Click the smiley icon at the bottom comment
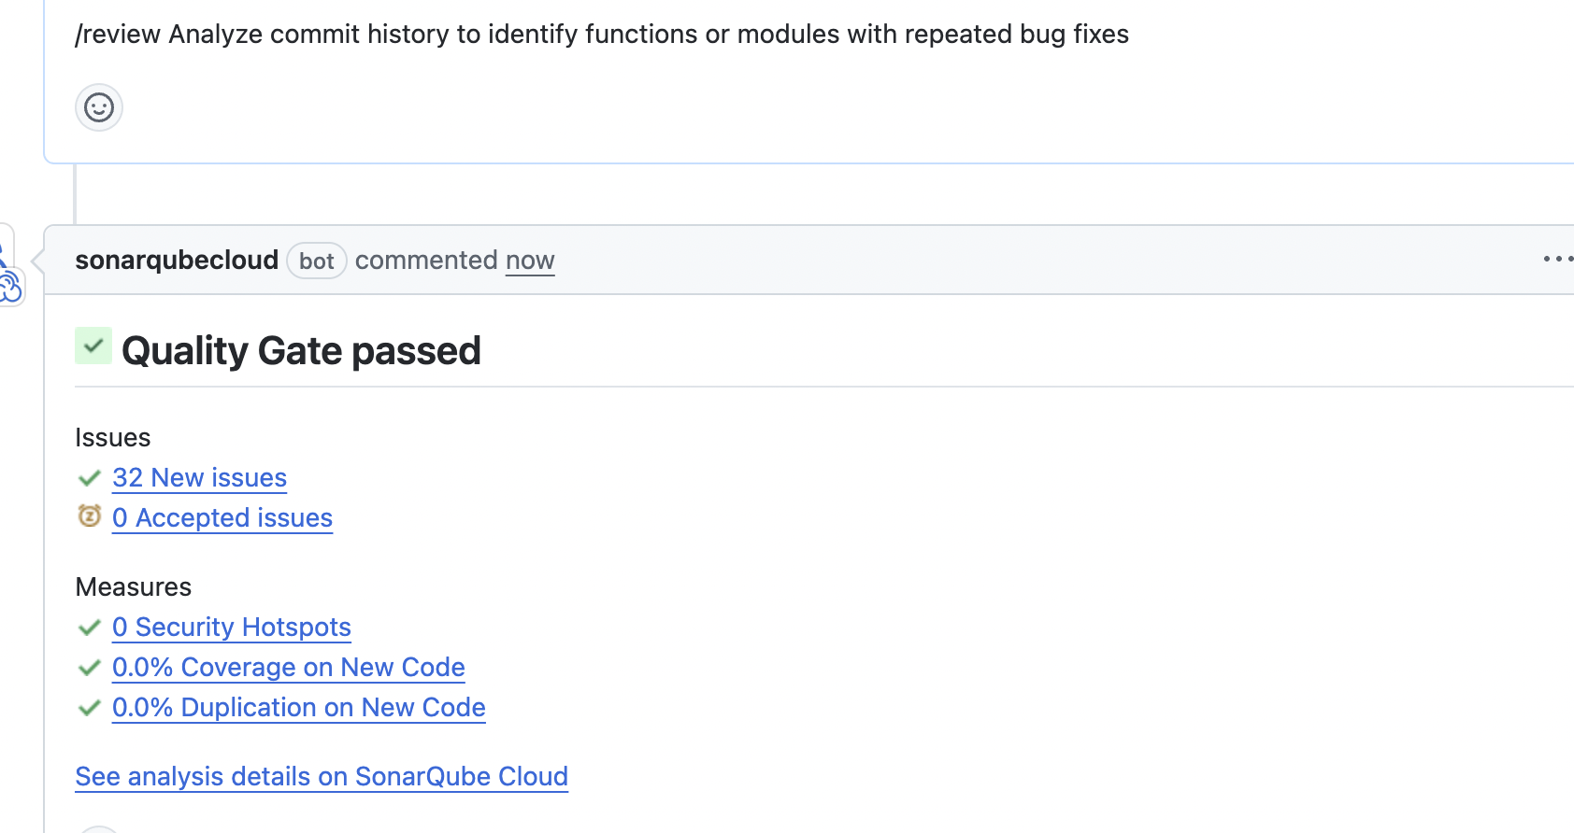 point(99,828)
